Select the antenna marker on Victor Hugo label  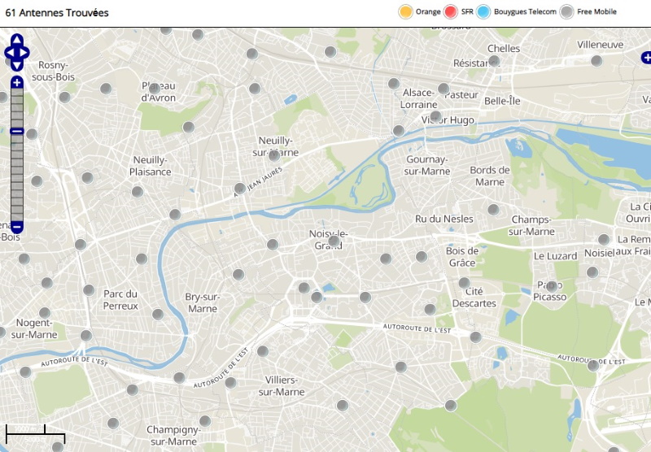pyautogui.click(x=436, y=117)
